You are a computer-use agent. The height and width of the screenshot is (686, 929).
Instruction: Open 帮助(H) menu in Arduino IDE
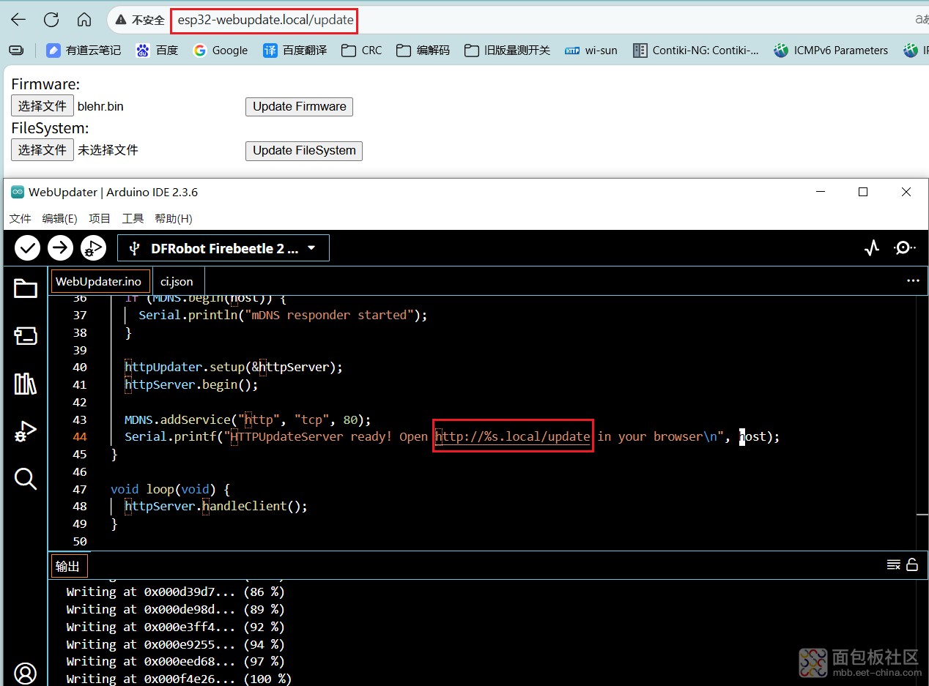[174, 218]
